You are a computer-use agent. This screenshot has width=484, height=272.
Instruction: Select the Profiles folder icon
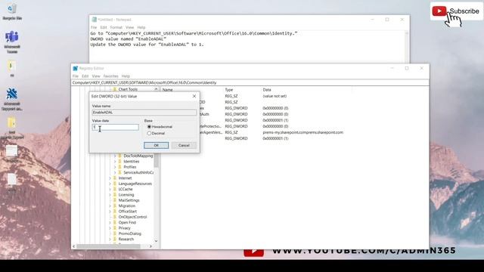119,167
